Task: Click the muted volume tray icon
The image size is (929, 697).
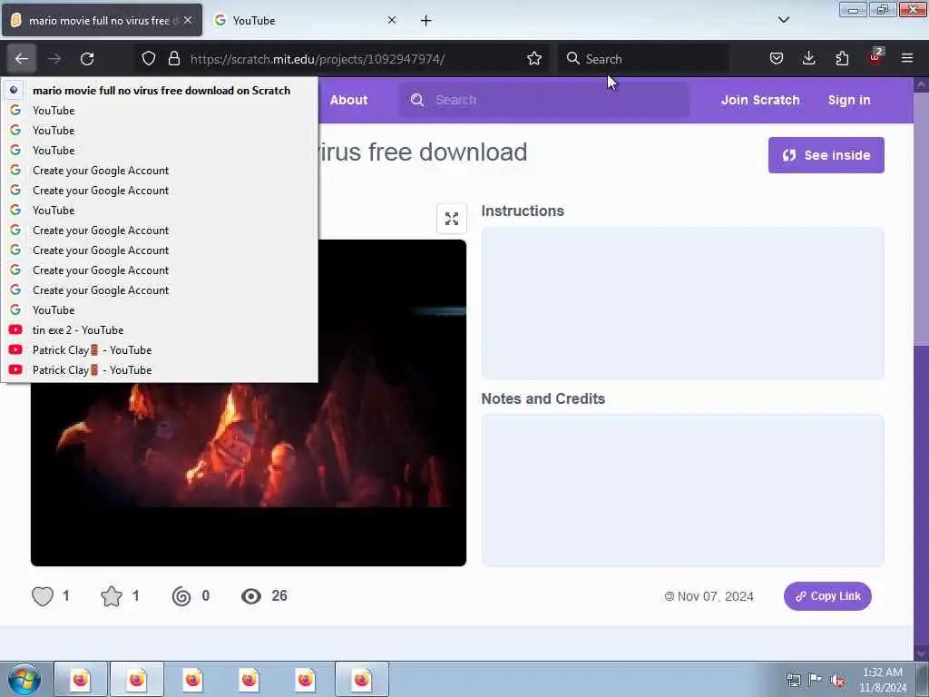Action: pos(837,680)
